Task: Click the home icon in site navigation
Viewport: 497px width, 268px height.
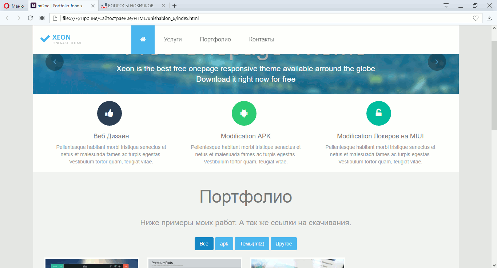Action: pos(143,40)
